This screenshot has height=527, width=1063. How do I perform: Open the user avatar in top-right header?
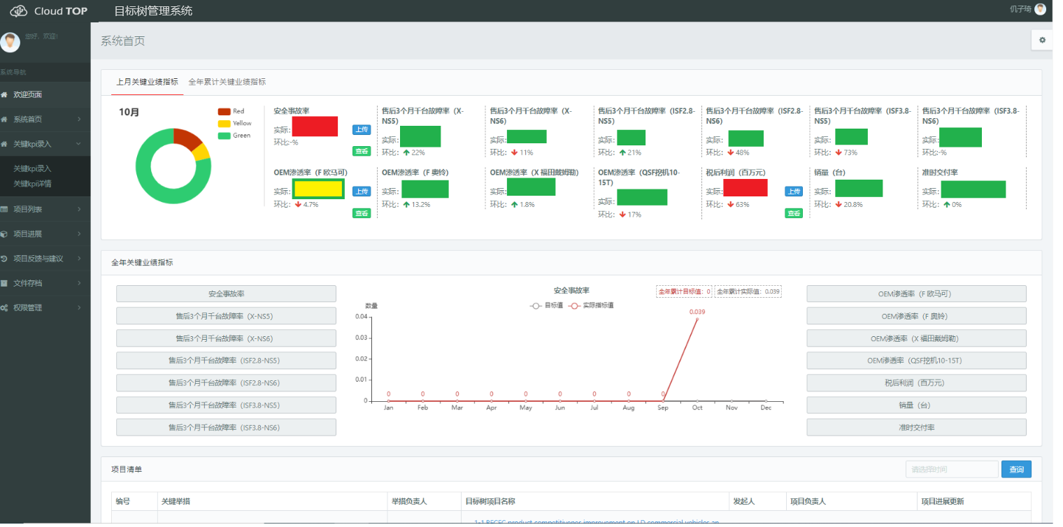tap(1041, 8)
